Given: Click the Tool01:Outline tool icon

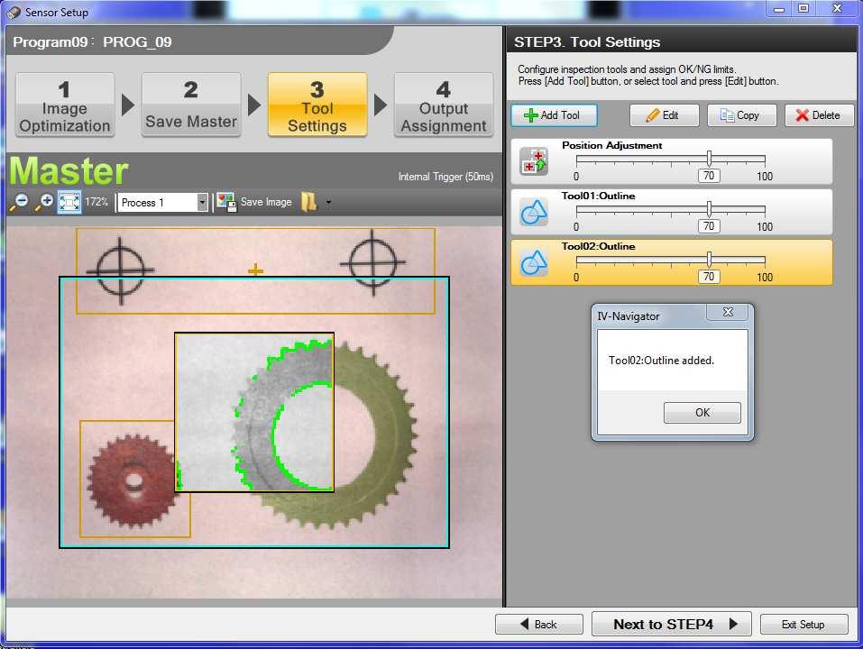Looking at the screenshot, I should (x=533, y=213).
